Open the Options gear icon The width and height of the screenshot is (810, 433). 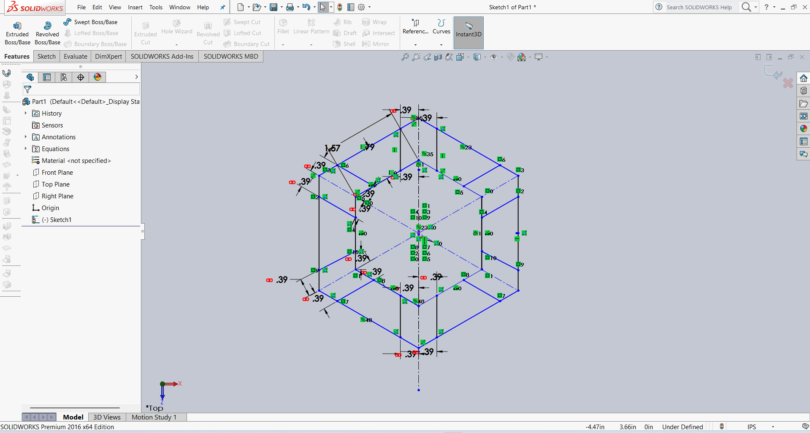(361, 7)
